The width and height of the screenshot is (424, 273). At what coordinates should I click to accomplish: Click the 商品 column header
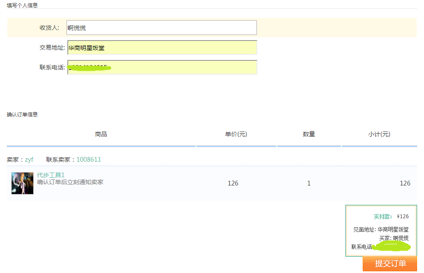coord(101,134)
